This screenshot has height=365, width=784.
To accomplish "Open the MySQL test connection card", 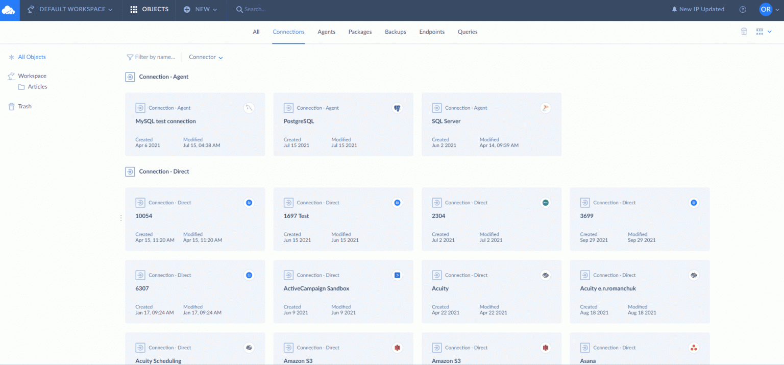I will point(165,121).
